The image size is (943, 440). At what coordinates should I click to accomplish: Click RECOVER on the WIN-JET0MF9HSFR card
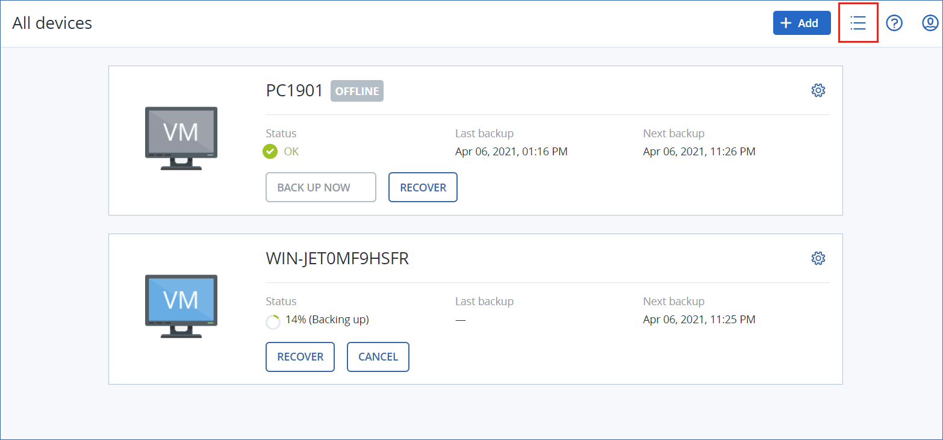click(x=300, y=357)
